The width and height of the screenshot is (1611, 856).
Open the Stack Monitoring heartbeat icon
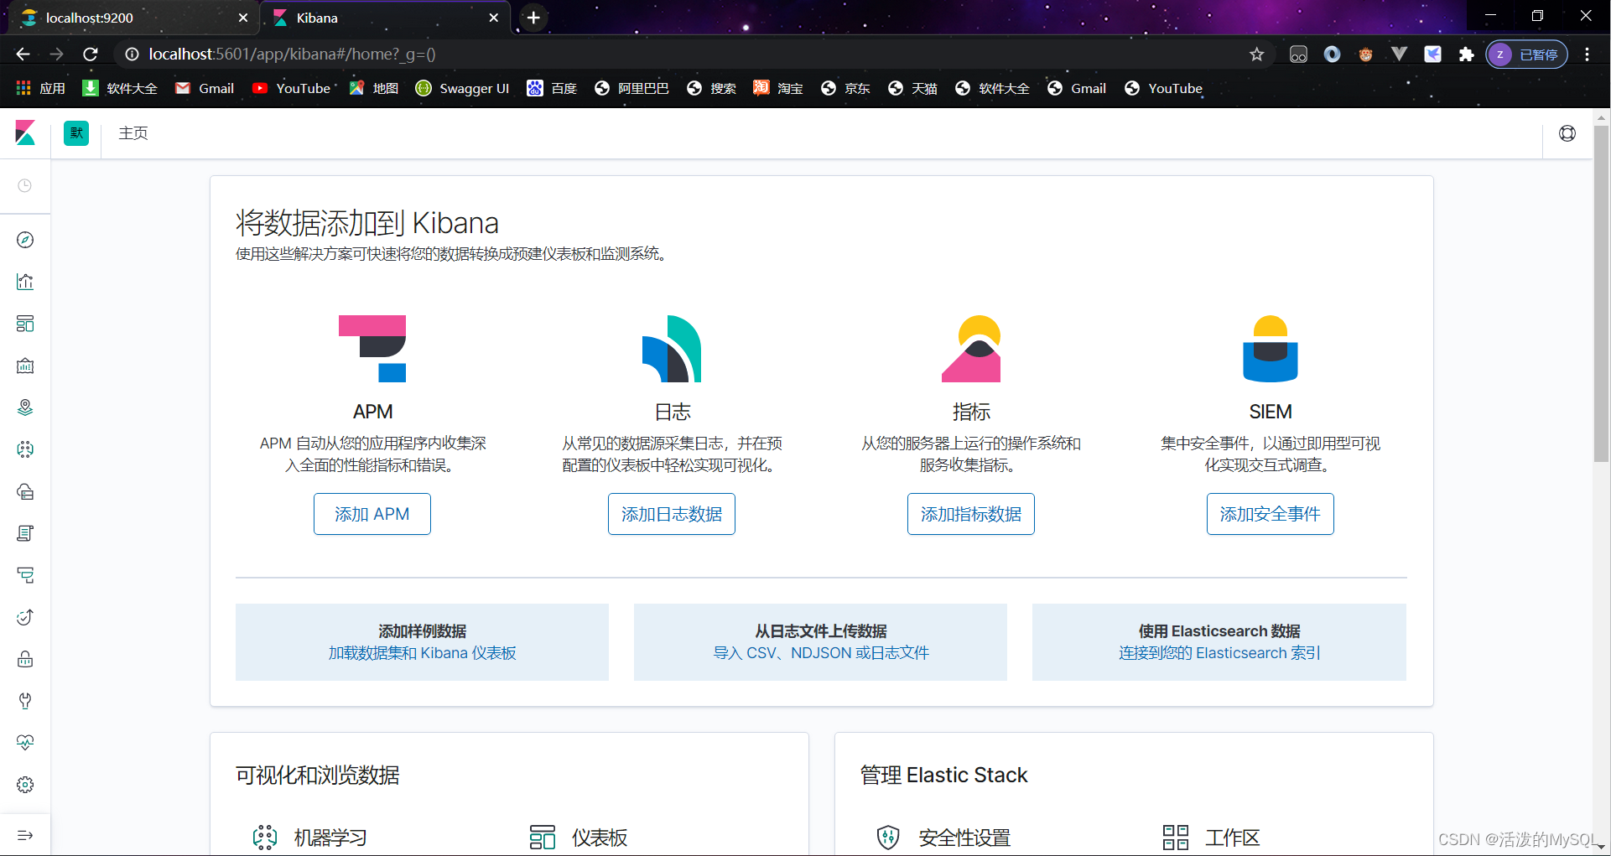(x=25, y=743)
